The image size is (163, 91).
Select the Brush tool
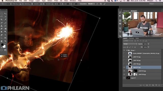click(x=5, y=23)
